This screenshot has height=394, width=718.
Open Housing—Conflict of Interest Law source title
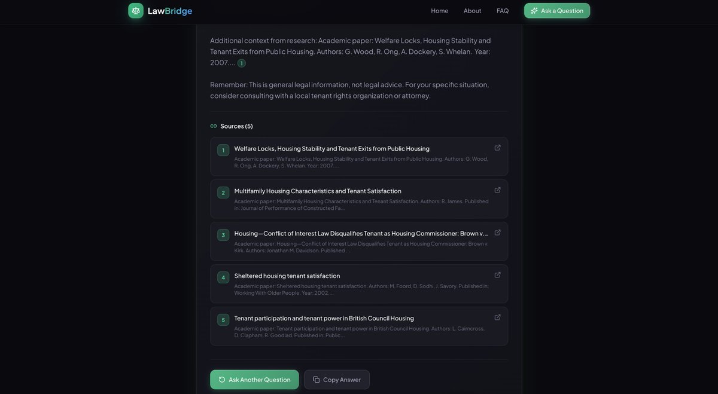pyautogui.click(x=361, y=233)
